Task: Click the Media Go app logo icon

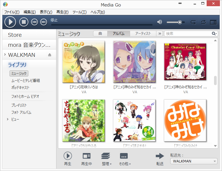Action: pyautogui.click(x=5, y=4)
